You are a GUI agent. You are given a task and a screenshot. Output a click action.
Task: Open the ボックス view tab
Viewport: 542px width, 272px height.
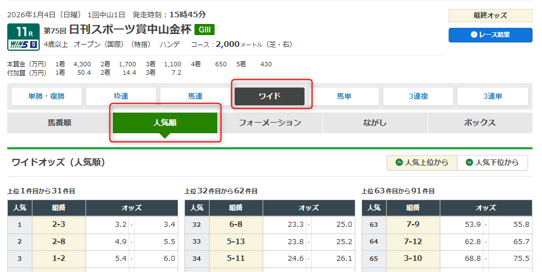tap(480, 123)
